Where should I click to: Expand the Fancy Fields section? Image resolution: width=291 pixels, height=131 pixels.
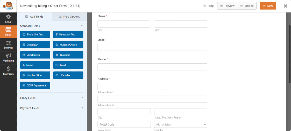[52, 98]
